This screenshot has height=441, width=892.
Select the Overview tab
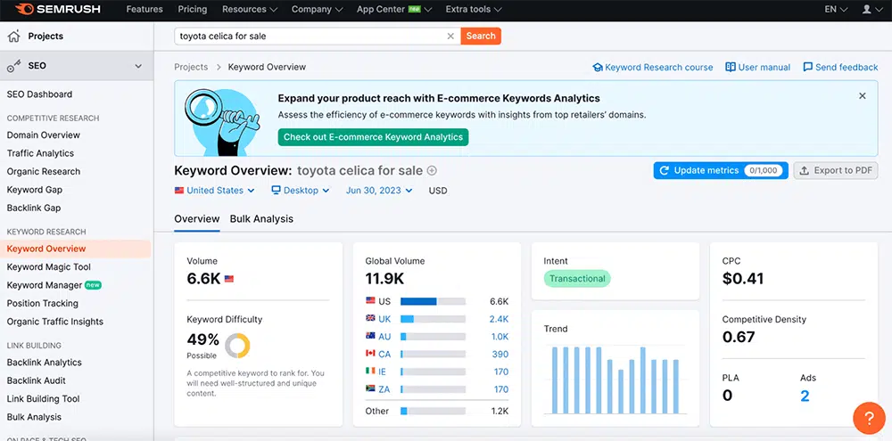(x=197, y=219)
